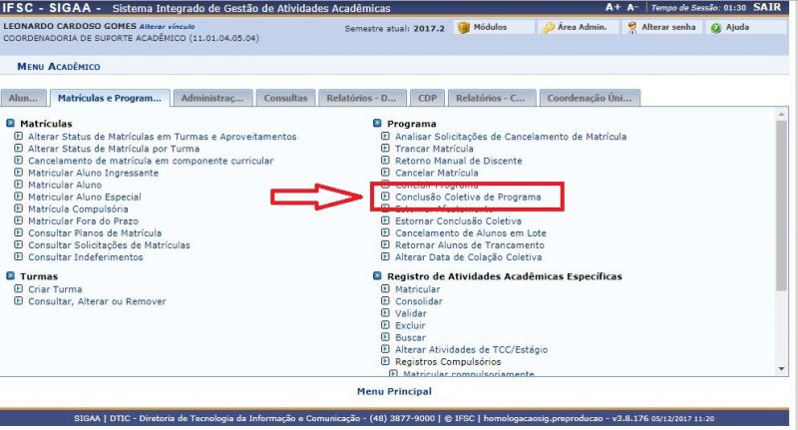The height and width of the screenshot is (430, 798).
Task: Expand Registro de Atividades Acadêmicas Específicas
Action: coord(378,276)
